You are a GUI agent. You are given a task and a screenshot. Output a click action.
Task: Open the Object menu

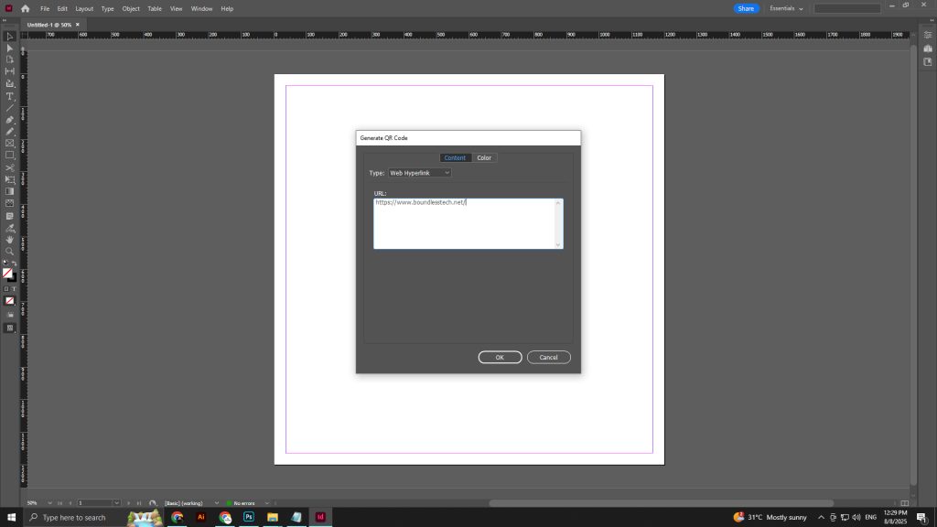click(130, 8)
